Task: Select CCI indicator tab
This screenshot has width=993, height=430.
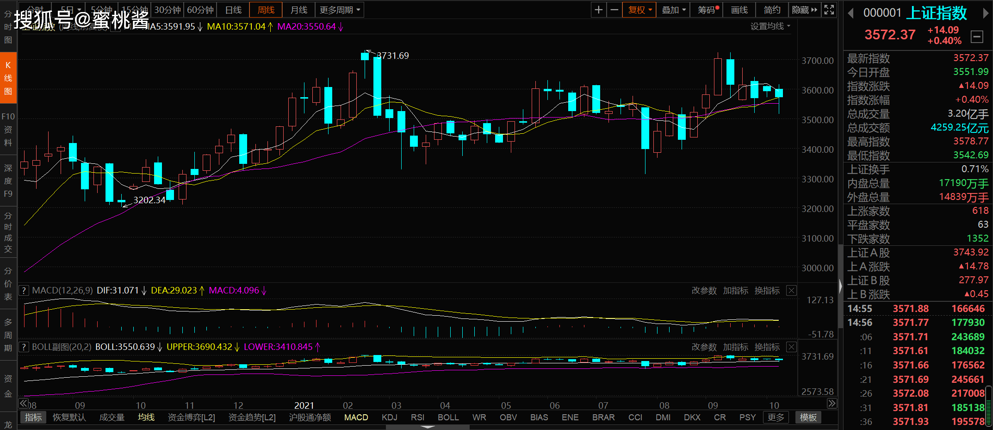Action: click(635, 418)
